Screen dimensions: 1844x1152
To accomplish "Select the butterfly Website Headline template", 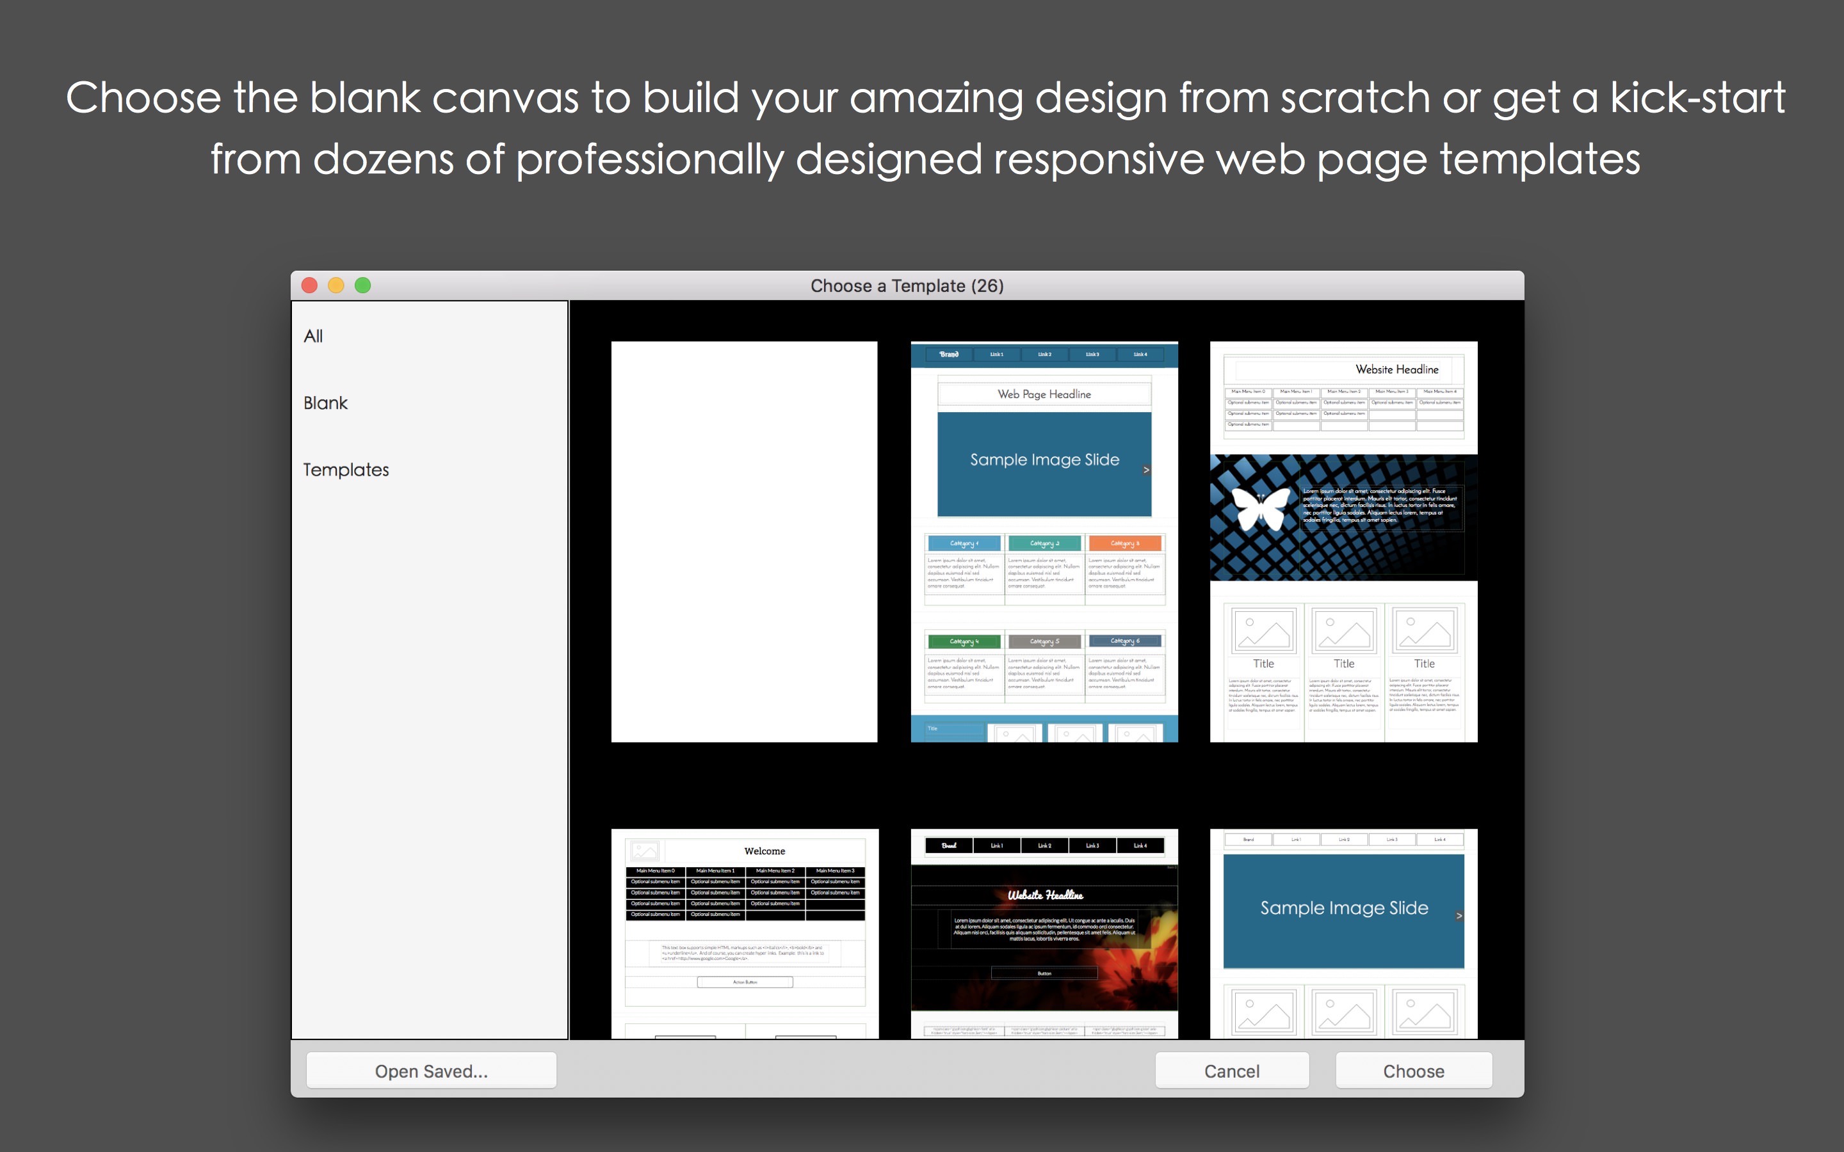I will pyautogui.click(x=1343, y=541).
